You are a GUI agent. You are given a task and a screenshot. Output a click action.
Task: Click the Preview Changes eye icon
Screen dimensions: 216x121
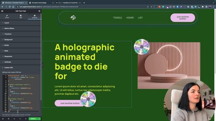pyautogui.click(x=26, y=119)
